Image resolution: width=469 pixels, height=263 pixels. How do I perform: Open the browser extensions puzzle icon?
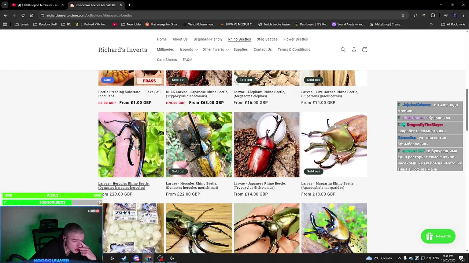pyautogui.click(x=433, y=15)
